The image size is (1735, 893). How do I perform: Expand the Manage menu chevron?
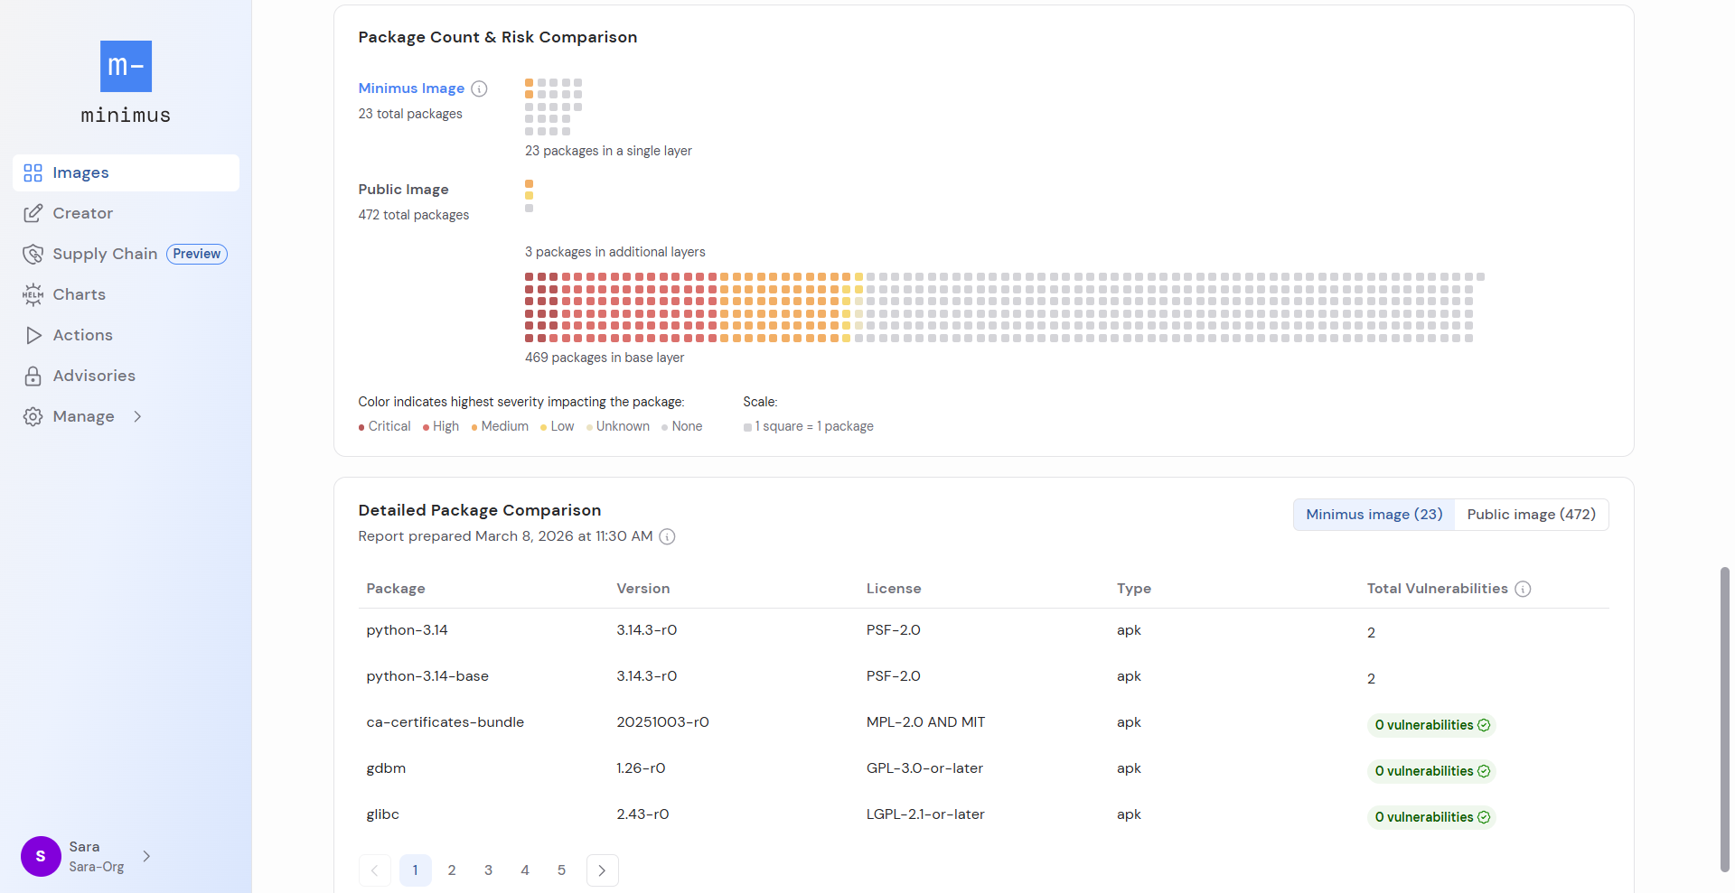point(137,416)
